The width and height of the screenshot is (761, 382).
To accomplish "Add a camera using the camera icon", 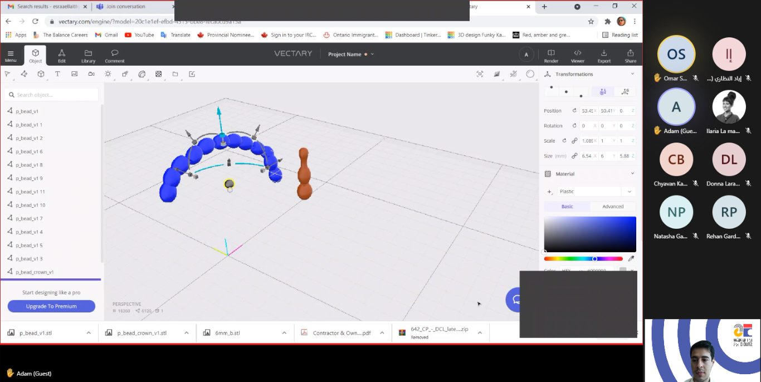I will (x=91, y=74).
